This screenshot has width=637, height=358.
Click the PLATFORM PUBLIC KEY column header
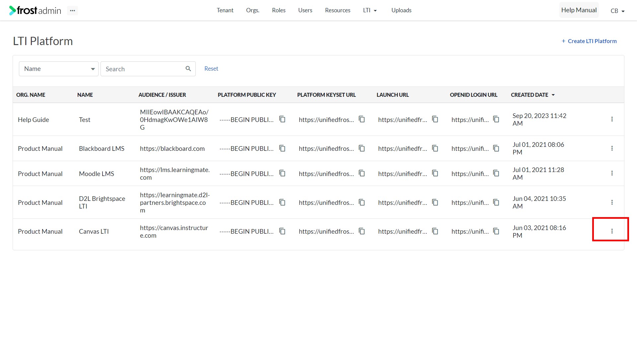(x=247, y=95)
